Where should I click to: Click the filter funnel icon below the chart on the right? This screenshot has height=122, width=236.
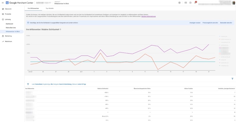coord(232,79)
